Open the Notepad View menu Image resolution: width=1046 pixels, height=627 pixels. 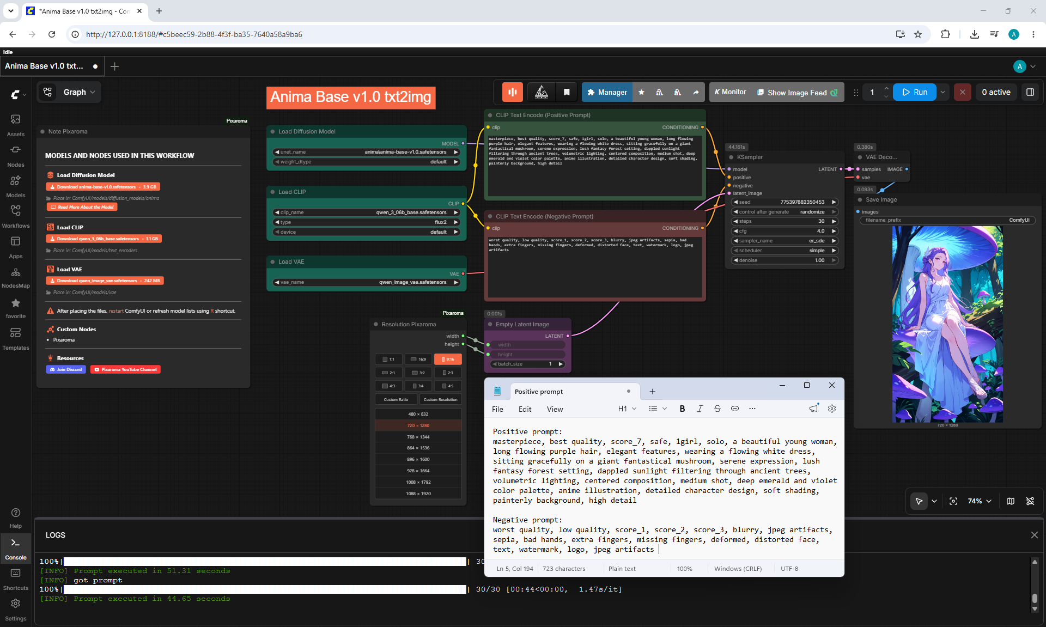[555, 409]
